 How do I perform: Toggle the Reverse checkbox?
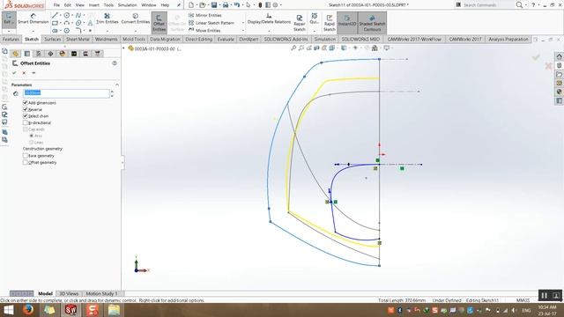(x=26, y=109)
